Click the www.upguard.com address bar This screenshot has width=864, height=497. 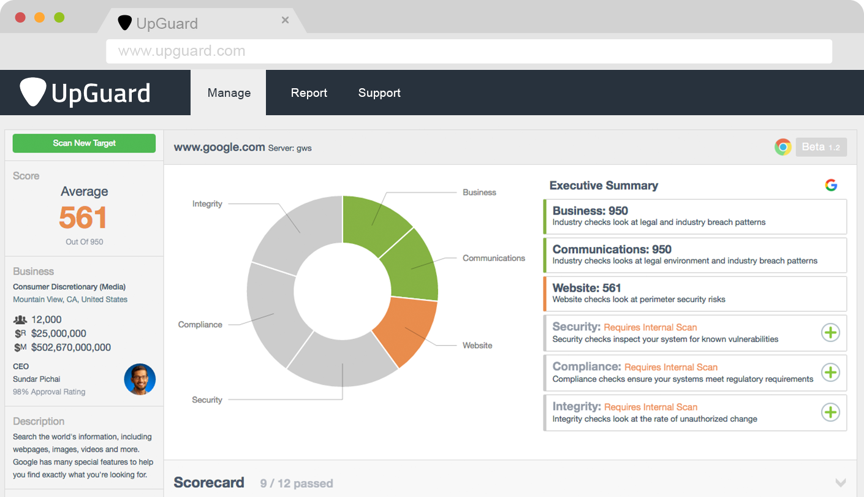click(469, 51)
